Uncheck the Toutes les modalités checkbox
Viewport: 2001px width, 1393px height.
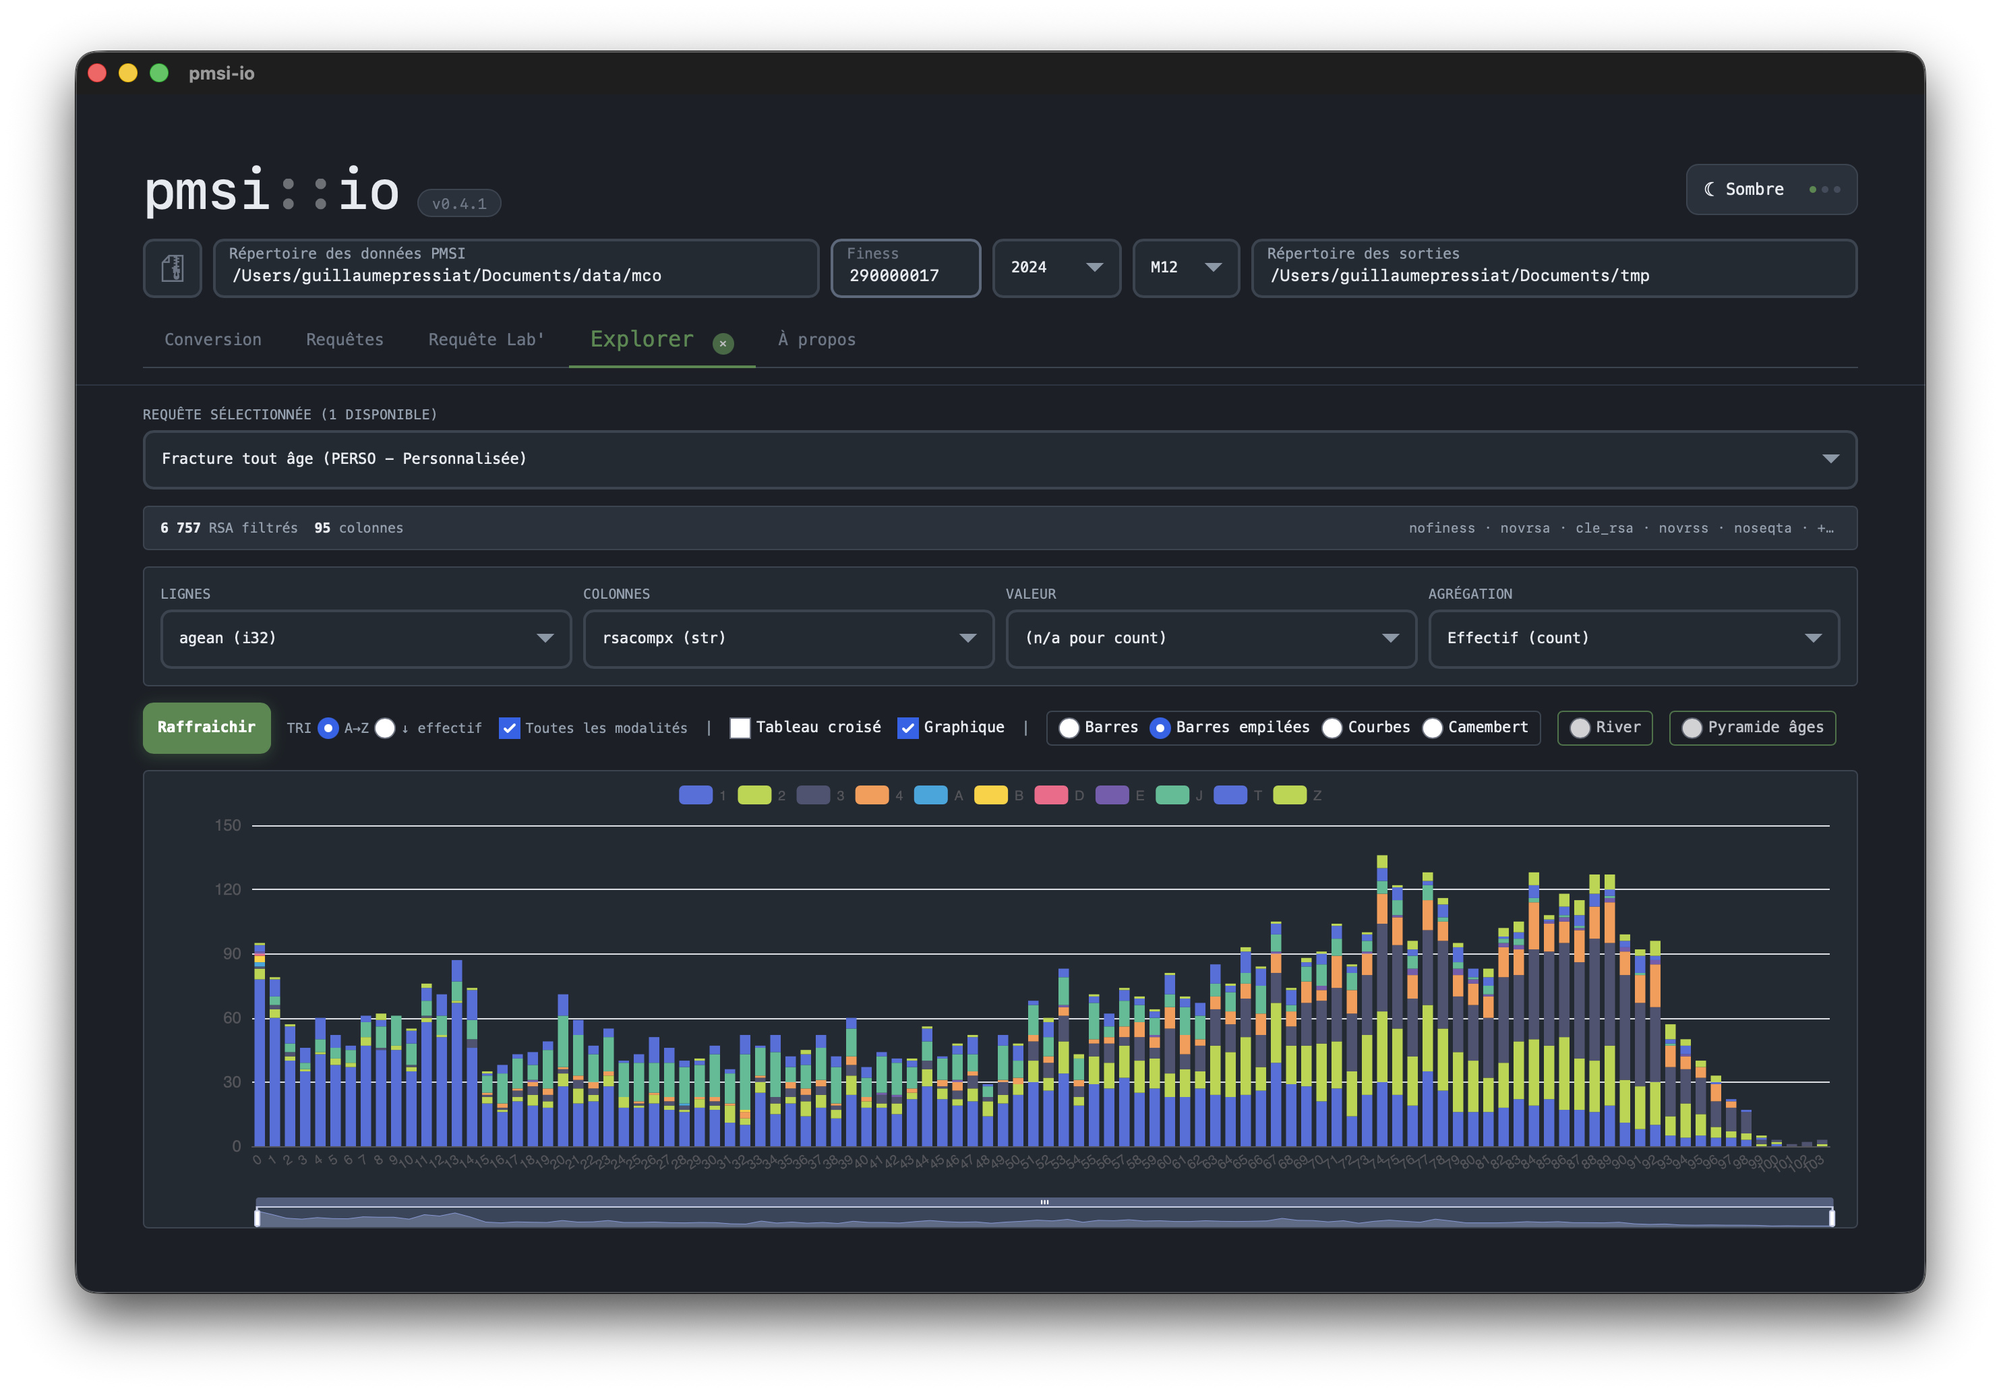coord(510,728)
